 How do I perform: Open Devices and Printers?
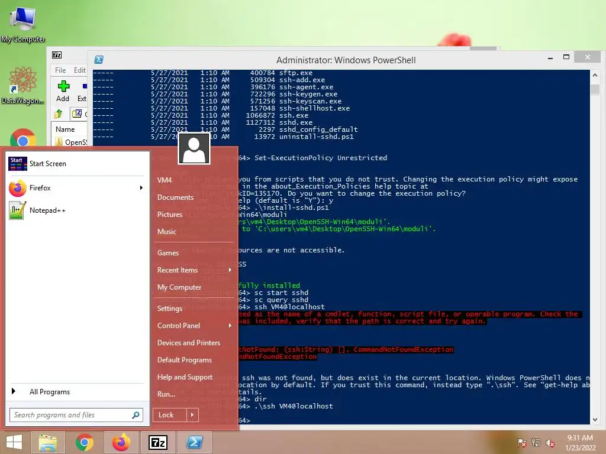pos(189,343)
